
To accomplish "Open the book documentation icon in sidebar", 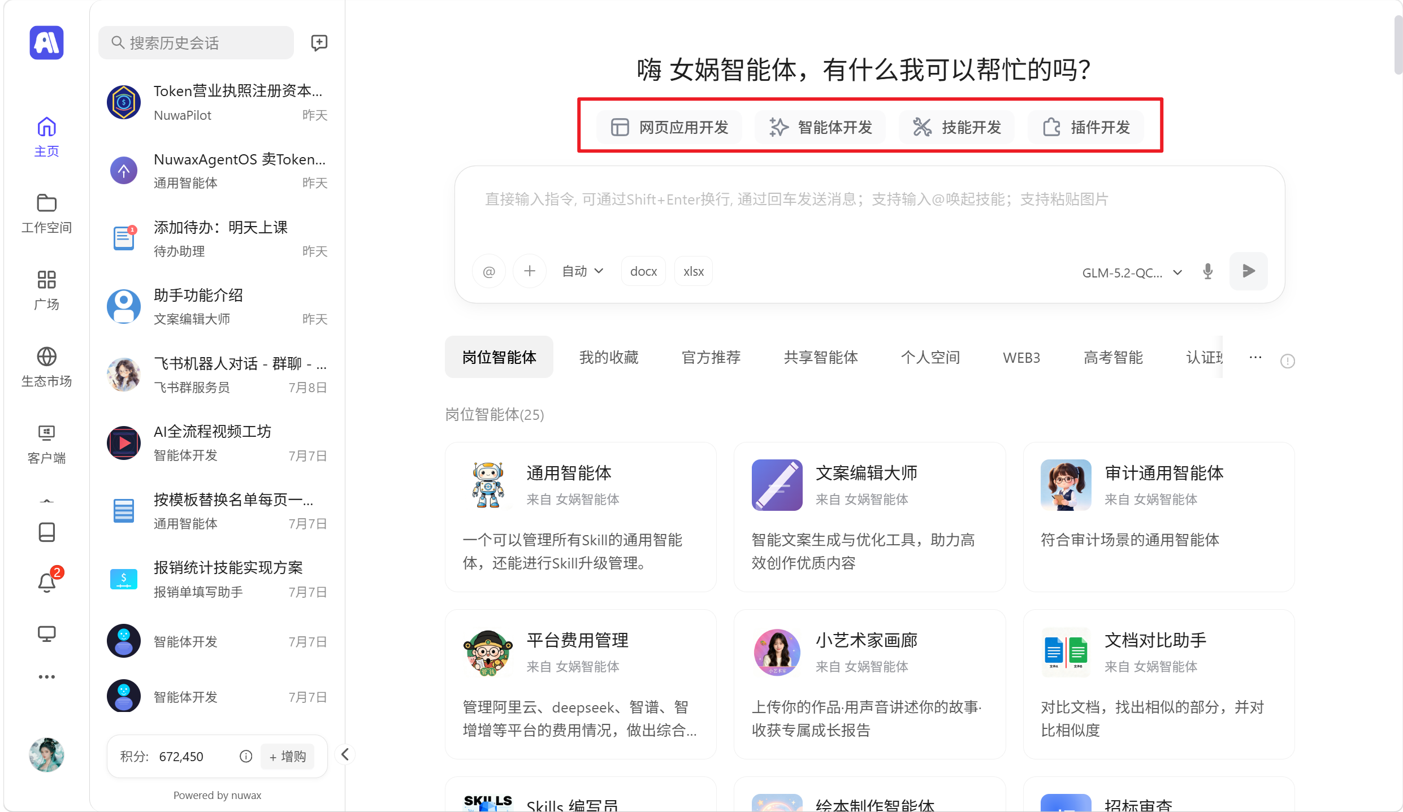I will point(46,532).
